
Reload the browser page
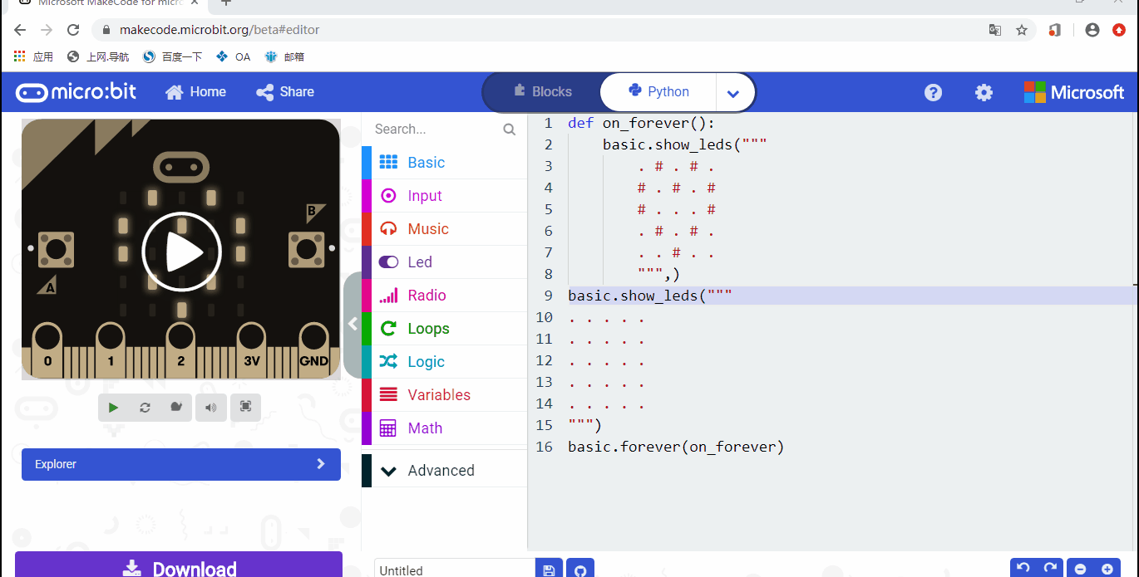point(73,30)
